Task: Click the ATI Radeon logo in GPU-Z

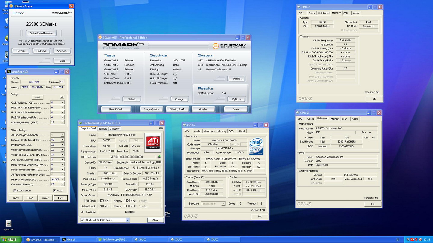Action: point(153,143)
